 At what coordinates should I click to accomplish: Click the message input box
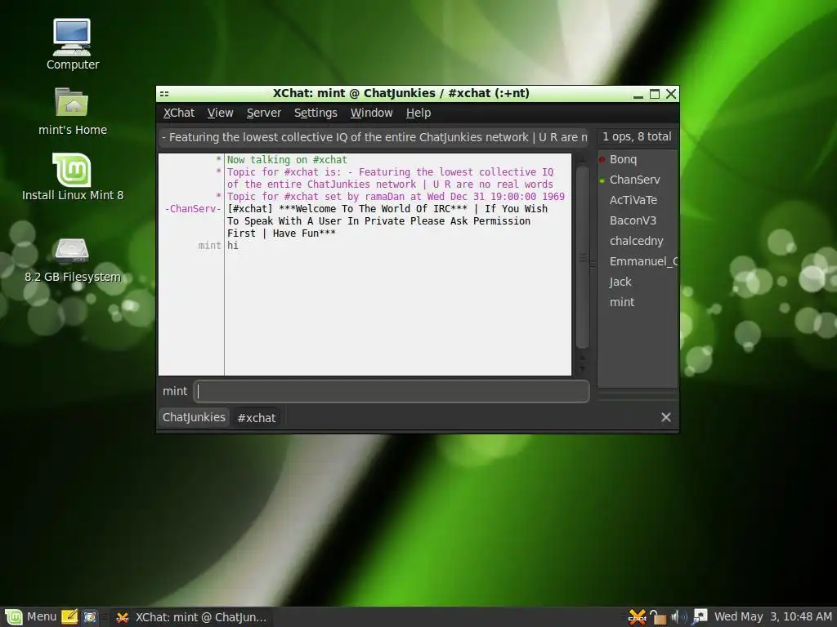tap(392, 391)
